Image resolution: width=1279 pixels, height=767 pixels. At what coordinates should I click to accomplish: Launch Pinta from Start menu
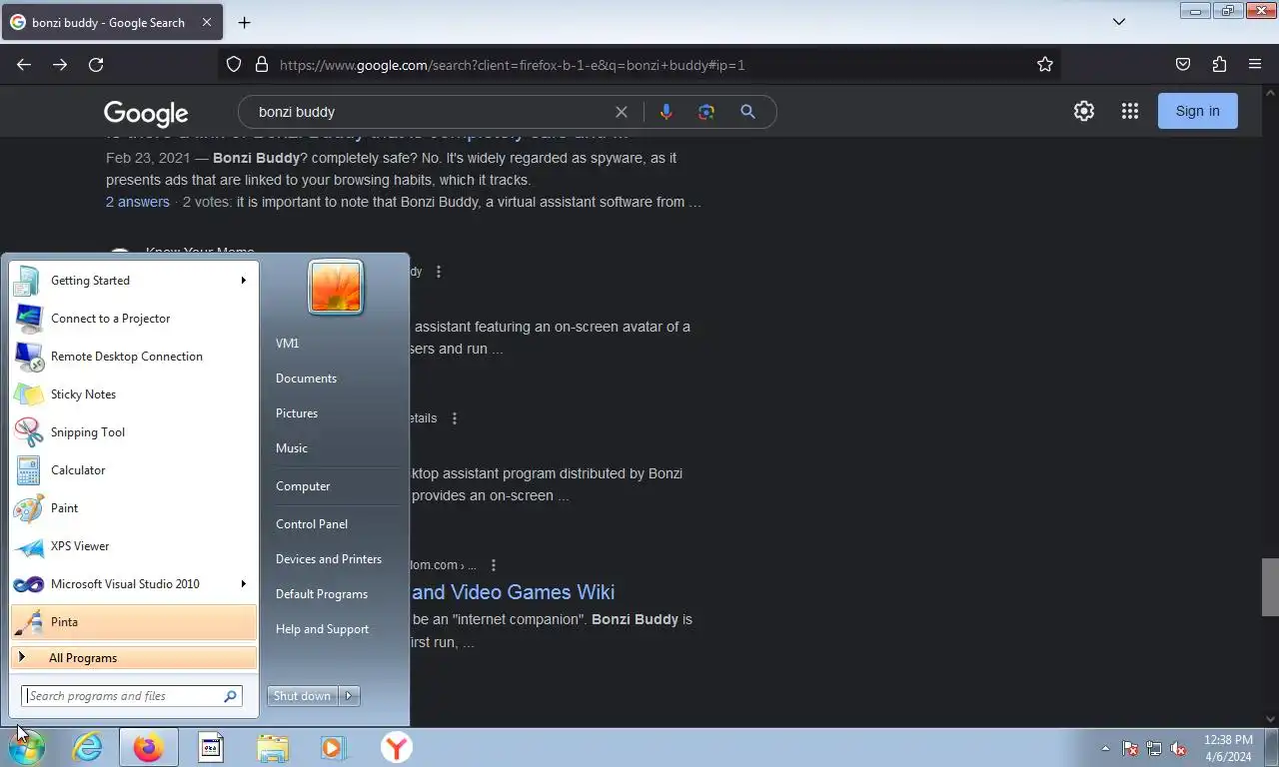tap(133, 622)
